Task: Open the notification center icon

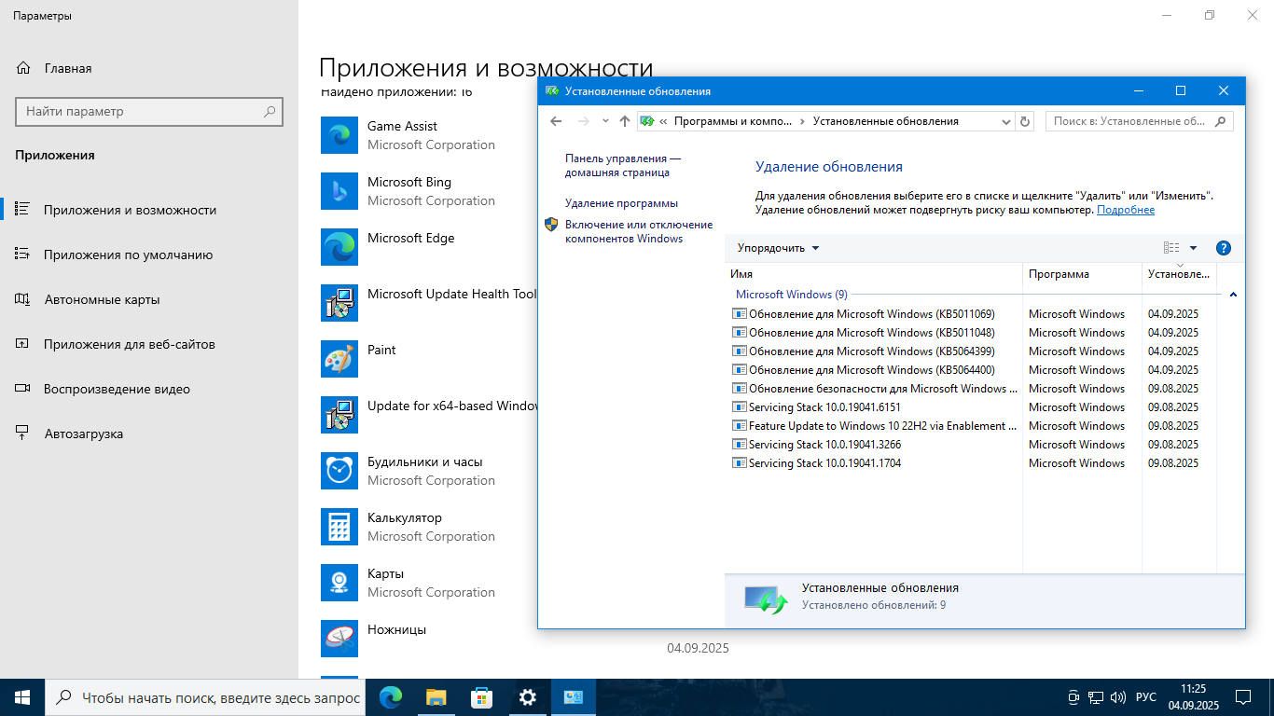Action: coord(1242,697)
